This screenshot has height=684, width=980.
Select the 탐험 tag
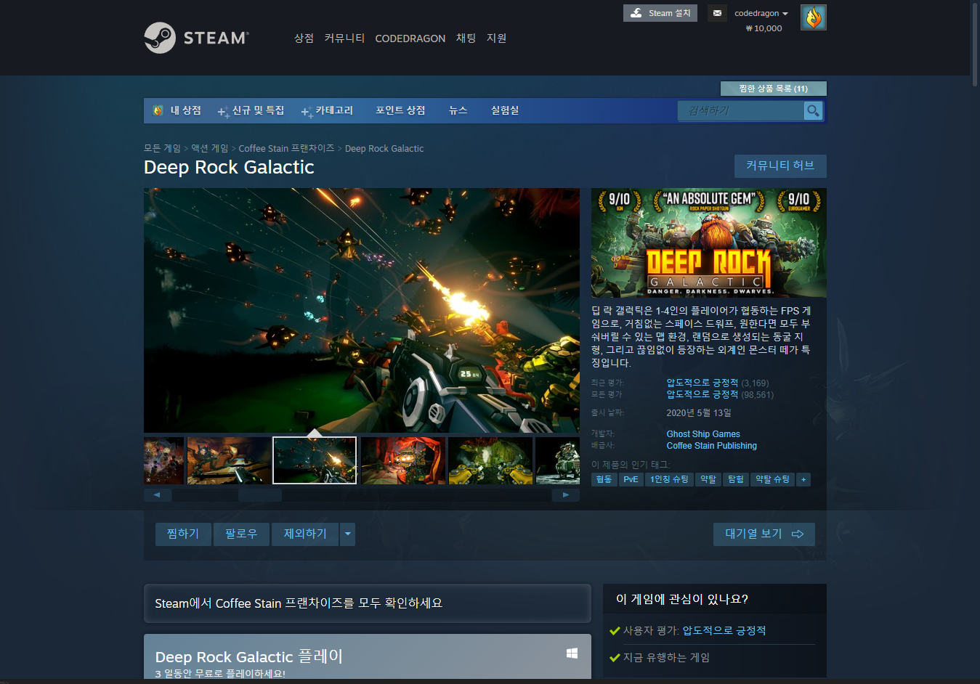pos(736,479)
